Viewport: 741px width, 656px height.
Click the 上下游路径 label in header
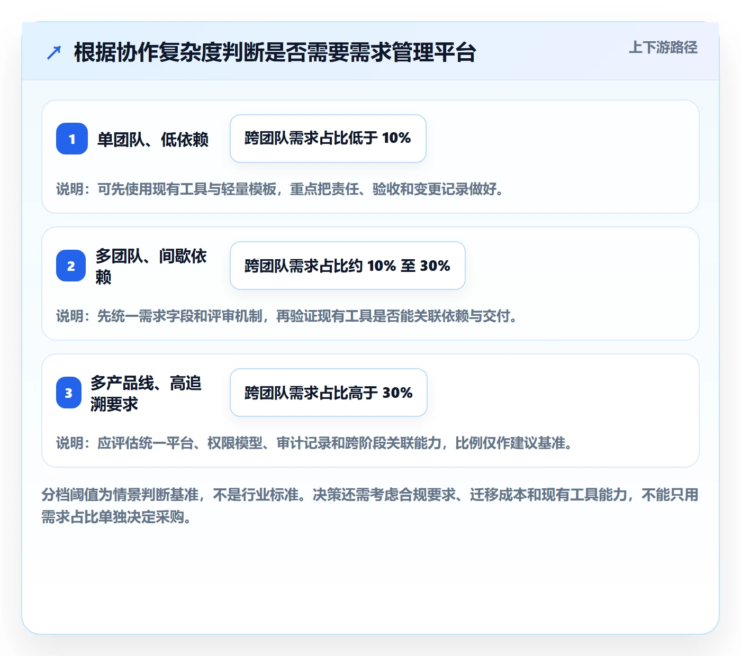click(663, 48)
